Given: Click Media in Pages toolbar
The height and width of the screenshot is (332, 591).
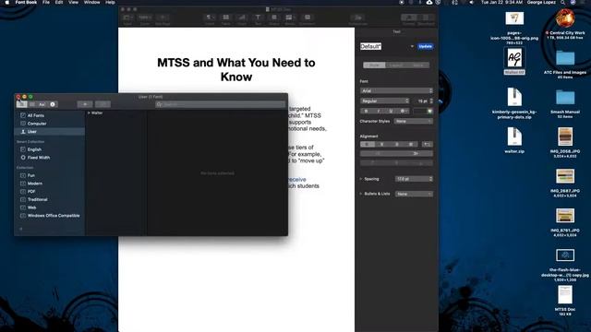Looking at the screenshot, I should [290, 18].
